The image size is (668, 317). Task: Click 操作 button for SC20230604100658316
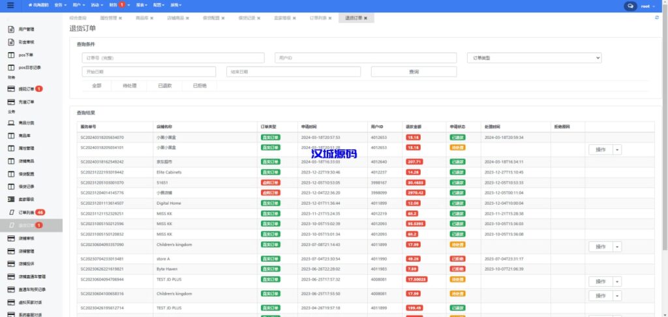pos(601,295)
